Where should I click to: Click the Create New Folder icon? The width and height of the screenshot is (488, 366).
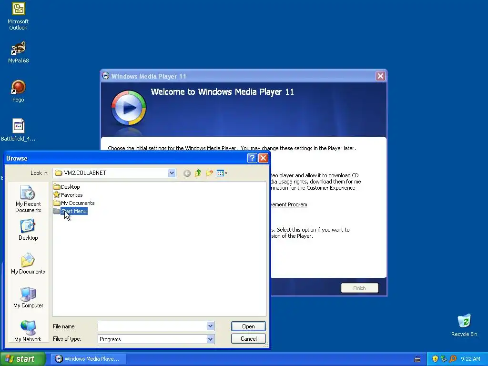pyautogui.click(x=209, y=173)
